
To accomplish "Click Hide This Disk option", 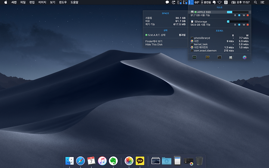I will click(x=154, y=45).
